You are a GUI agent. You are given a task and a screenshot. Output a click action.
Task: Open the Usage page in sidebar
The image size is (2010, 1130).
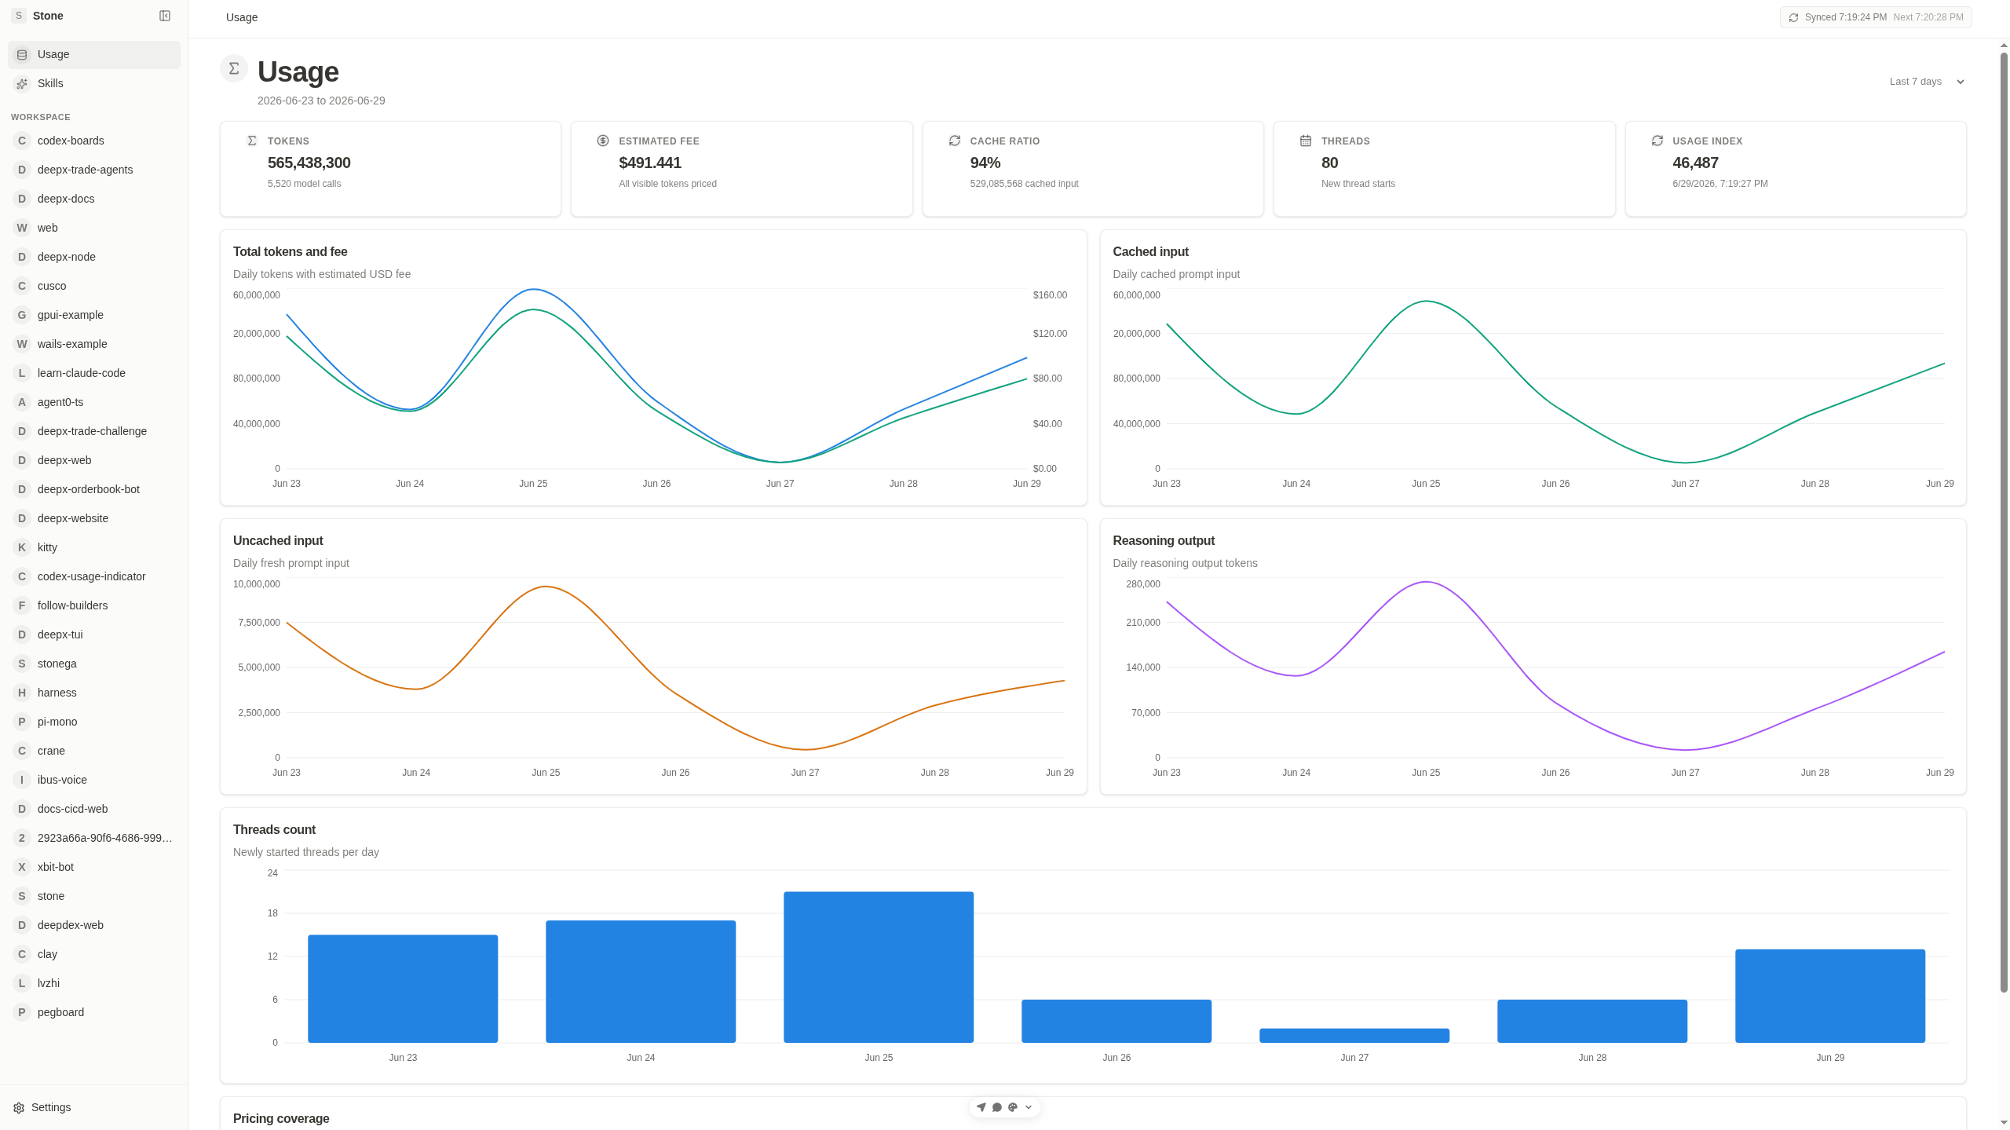pos(94,55)
